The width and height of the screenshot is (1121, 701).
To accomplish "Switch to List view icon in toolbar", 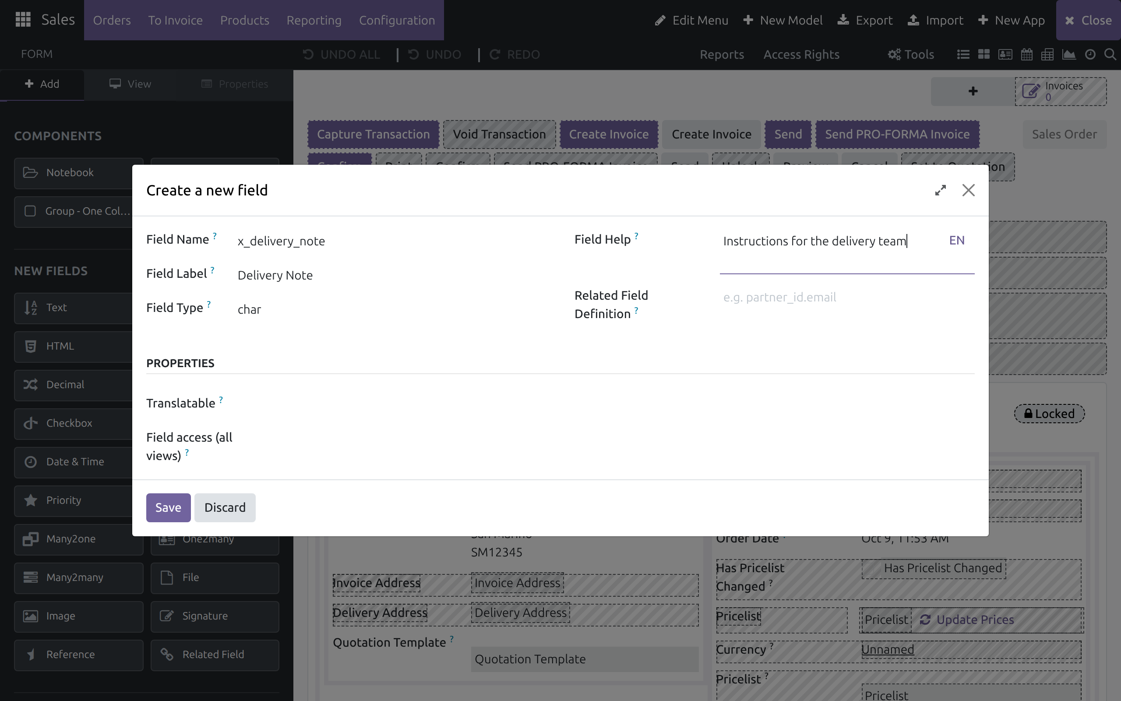I will (x=963, y=54).
